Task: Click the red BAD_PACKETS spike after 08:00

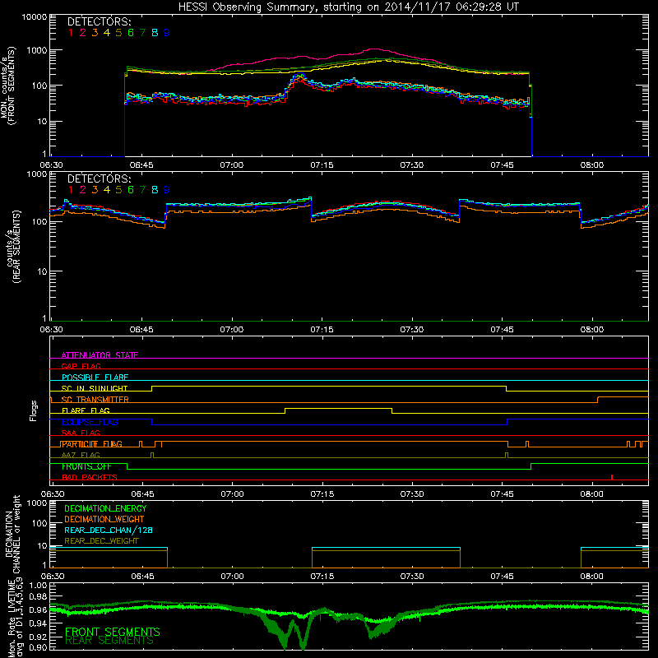Action: tap(612, 477)
